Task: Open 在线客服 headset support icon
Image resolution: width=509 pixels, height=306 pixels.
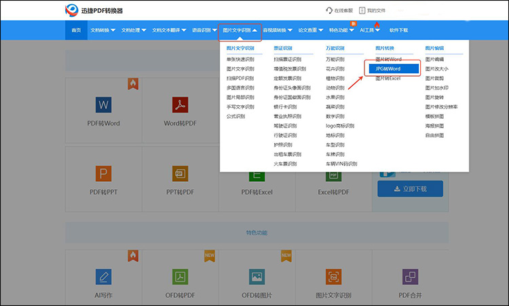Action: pyautogui.click(x=329, y=10)
